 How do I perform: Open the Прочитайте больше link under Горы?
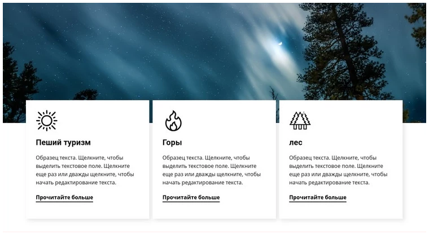point(191,197)
